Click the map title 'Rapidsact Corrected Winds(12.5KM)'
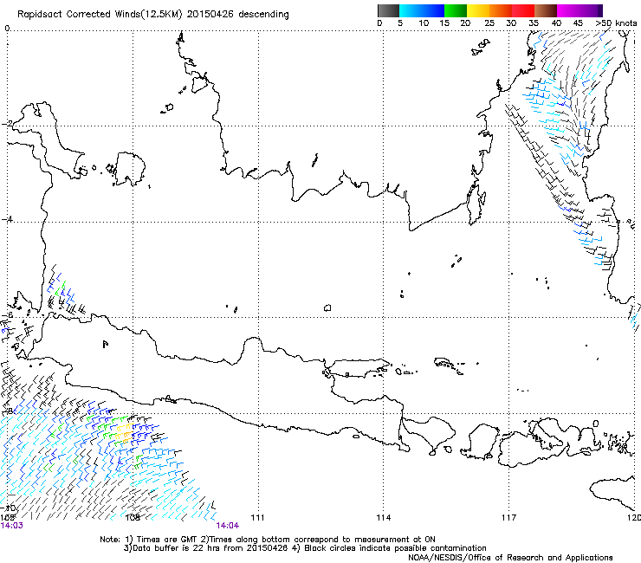Image resolution: width=641 pixels, height=563 pixels. pyautogui.click(x=100, y=15)
